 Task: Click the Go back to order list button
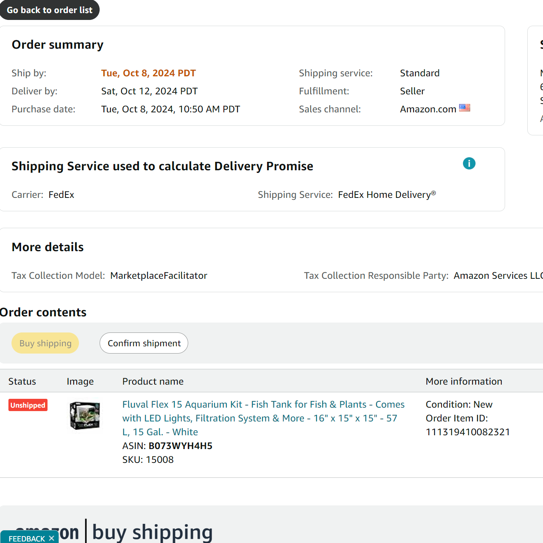(x=49, y=10)
